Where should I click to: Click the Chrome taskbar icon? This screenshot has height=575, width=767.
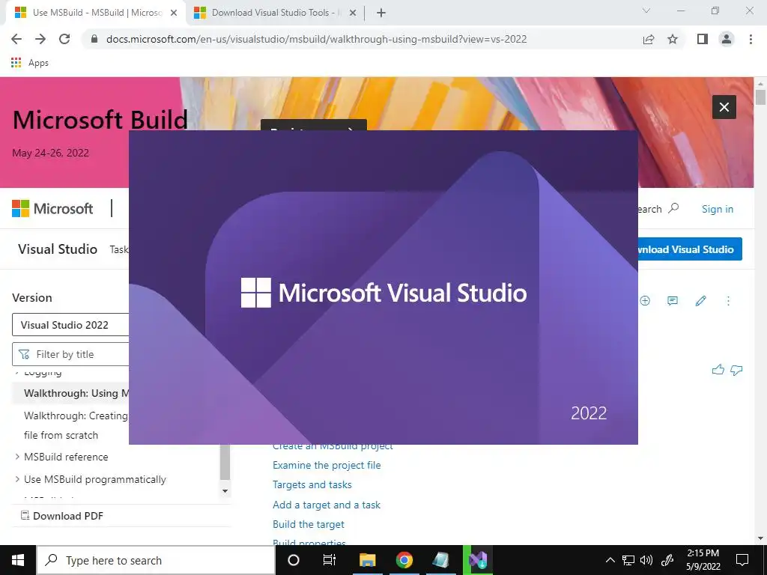(404, 560)
